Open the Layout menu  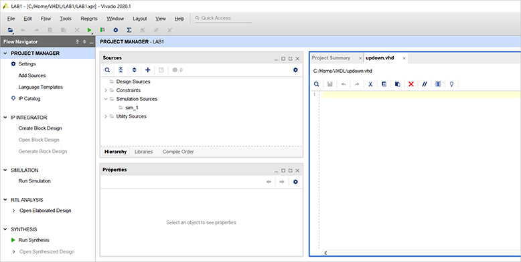[x=139, y=19]
